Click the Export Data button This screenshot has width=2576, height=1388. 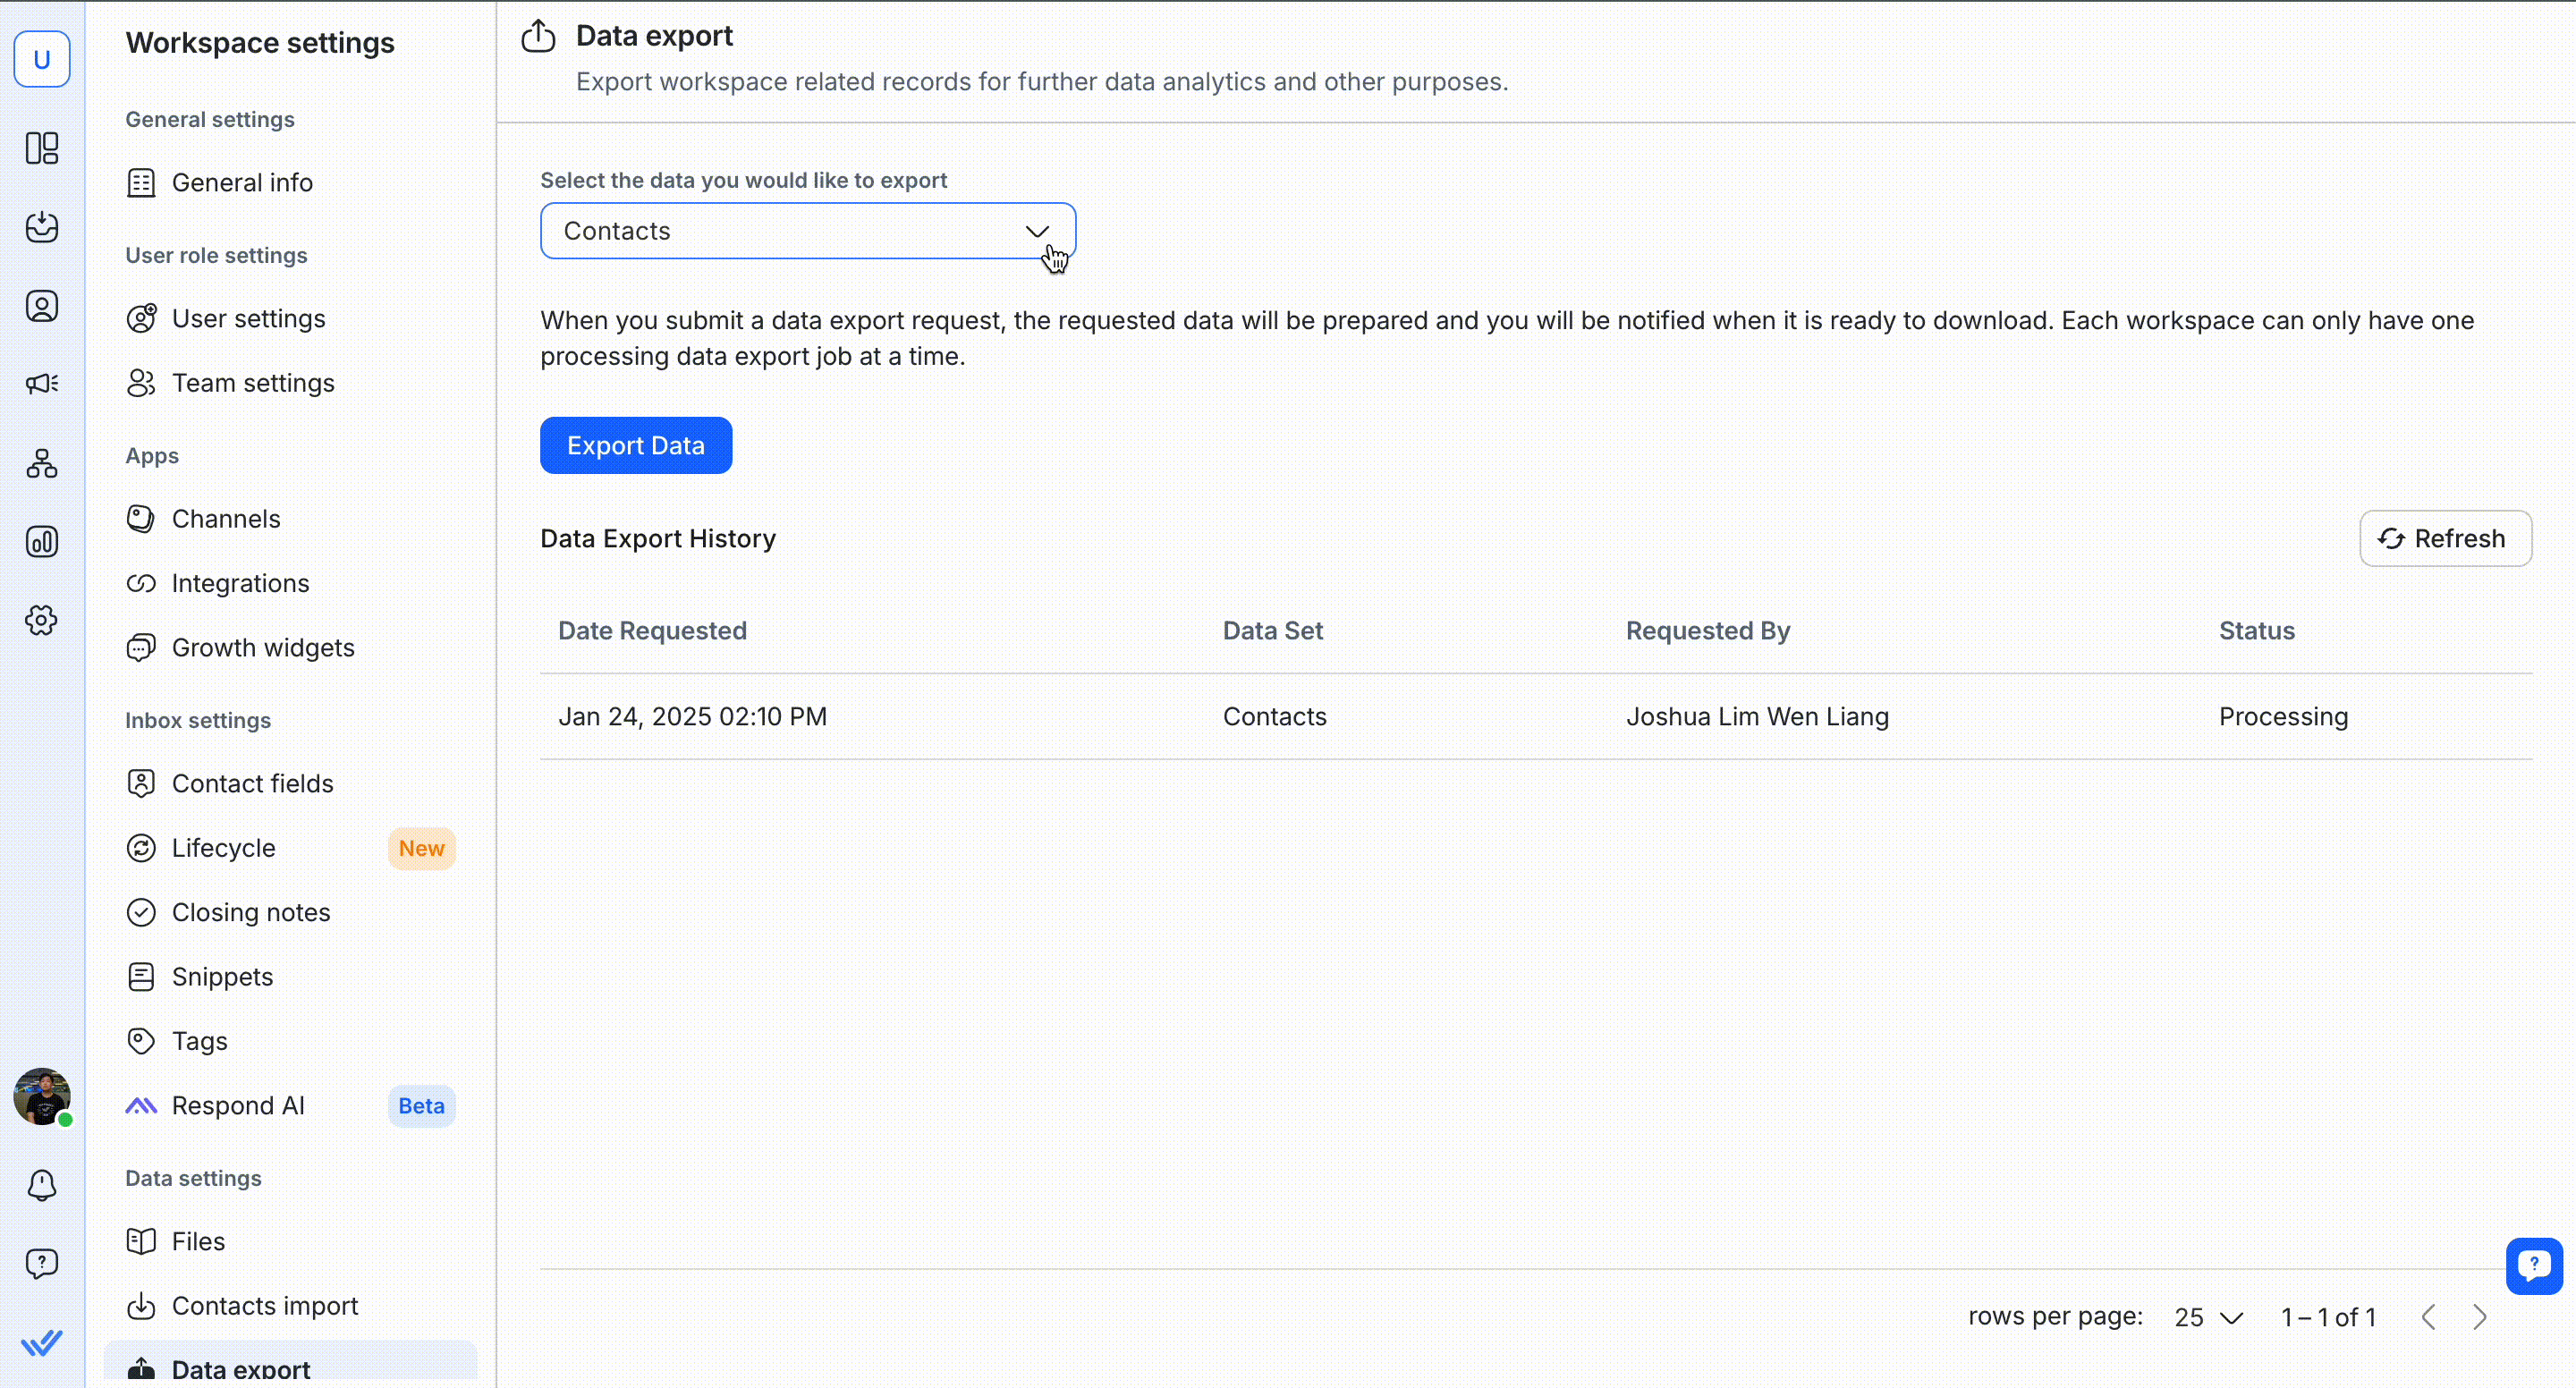[x=636, y=446]
